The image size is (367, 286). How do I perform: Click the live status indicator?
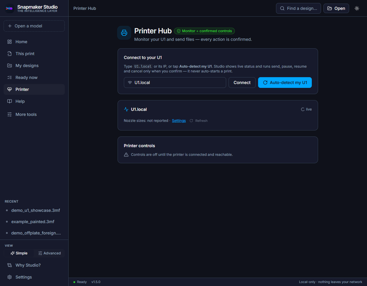click(x=306, y=109)
